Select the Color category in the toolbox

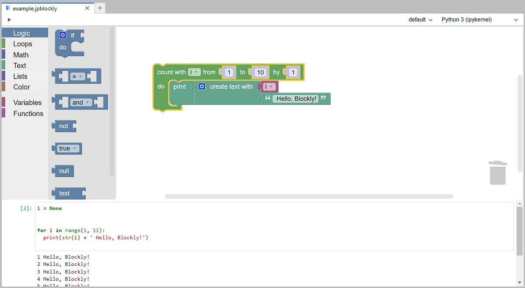[21, 87]
